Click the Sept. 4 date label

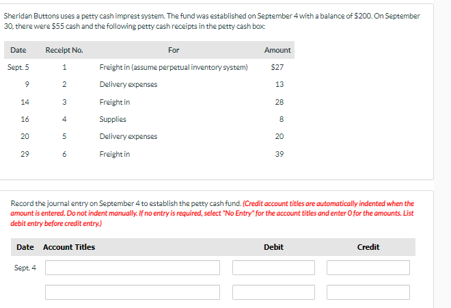click(x=24, y=268)
